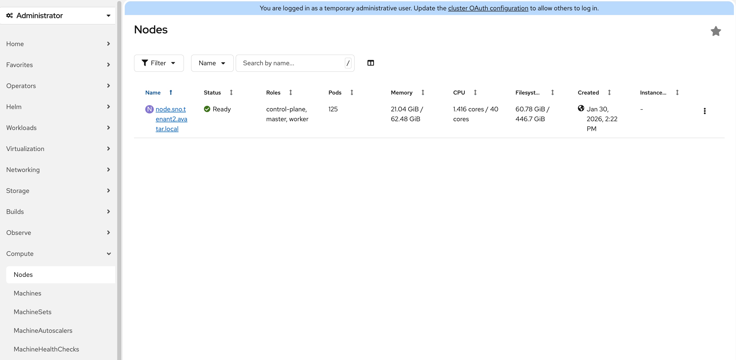Click funnel icon in Filter button
Image resolution: width=736 pixels, height=360 pixels.
145,63
